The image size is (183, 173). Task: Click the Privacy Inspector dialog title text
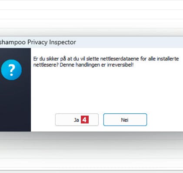pos(38,42)
